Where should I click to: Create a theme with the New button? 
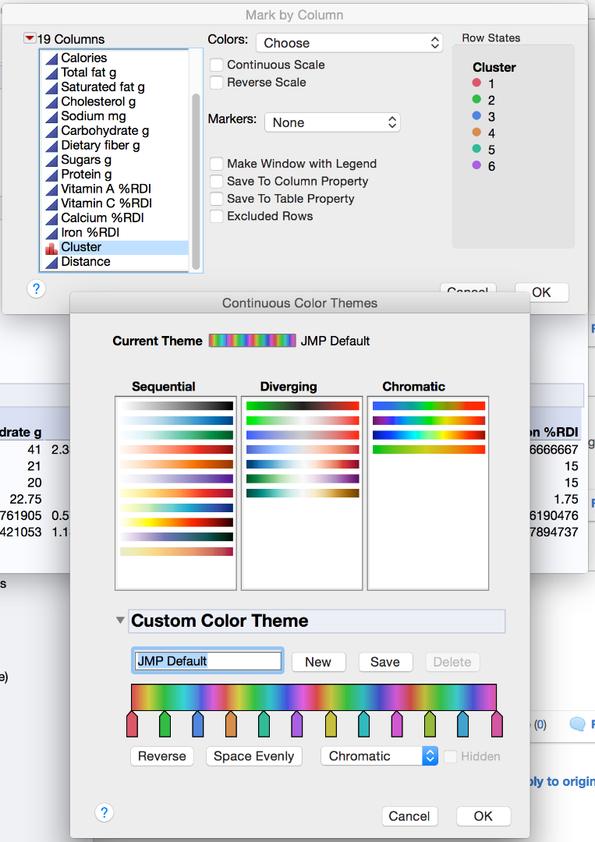(x=318, y=661)
